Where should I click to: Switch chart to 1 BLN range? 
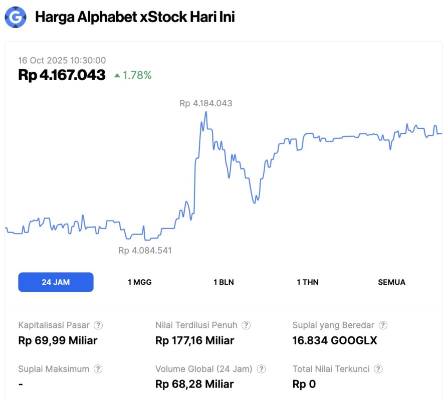coord(224,282)
